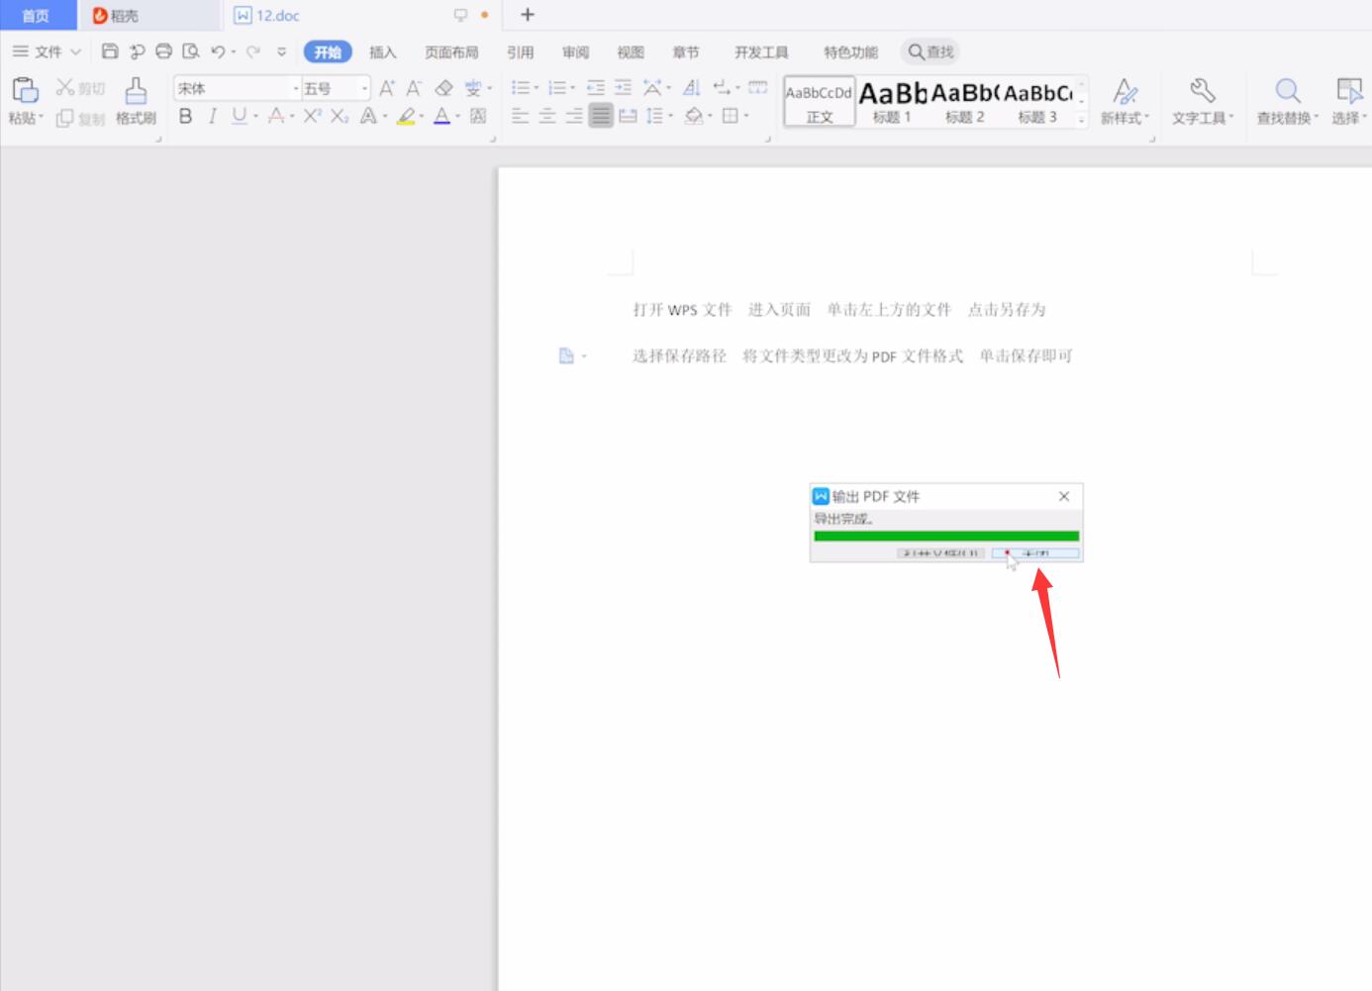The width and height of the screenshot is (1372, 991).
Task: Add a new tab with plus button
Action: [528, 15]
